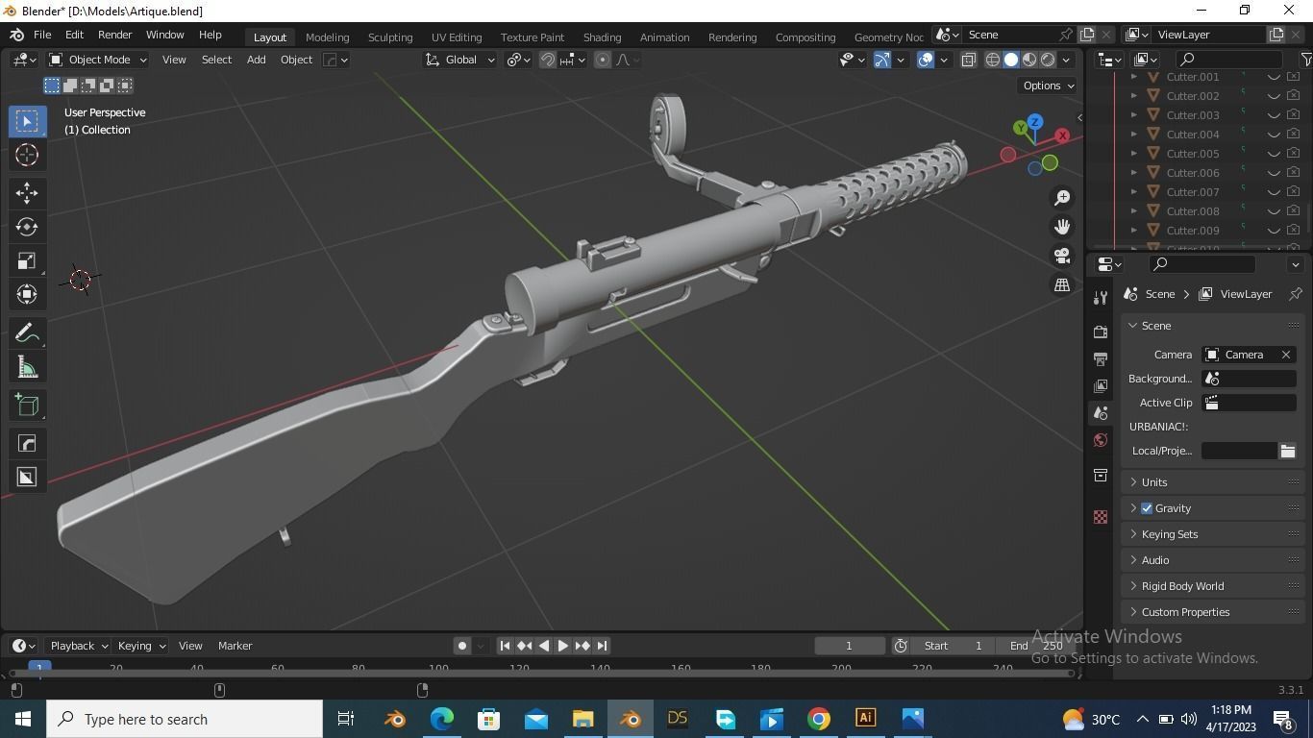Activate the Select Box tool
This screenshot has height=738, width=1313.
click(x=27, y=121)
